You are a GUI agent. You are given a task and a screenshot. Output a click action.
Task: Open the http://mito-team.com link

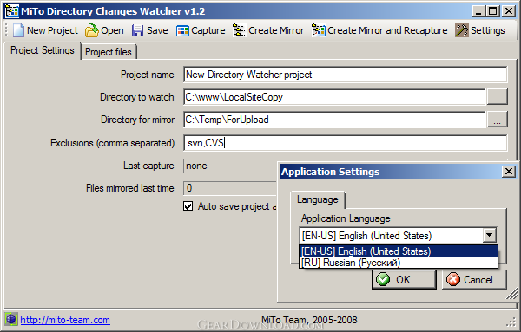point(65,320)
